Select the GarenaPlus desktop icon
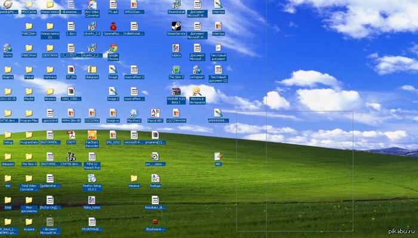 (x=113, y=27)
